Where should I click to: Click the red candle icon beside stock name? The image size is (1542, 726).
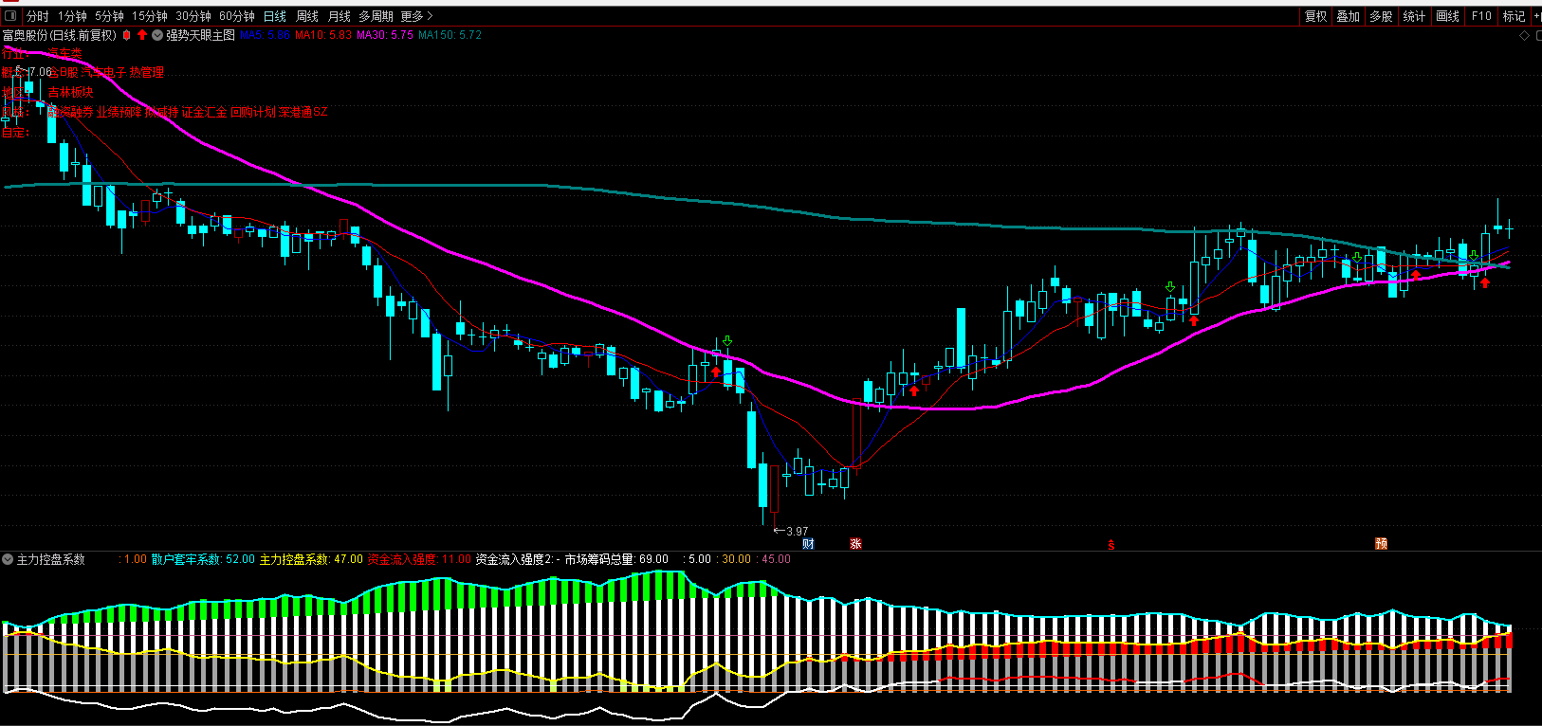pos(127,35)
